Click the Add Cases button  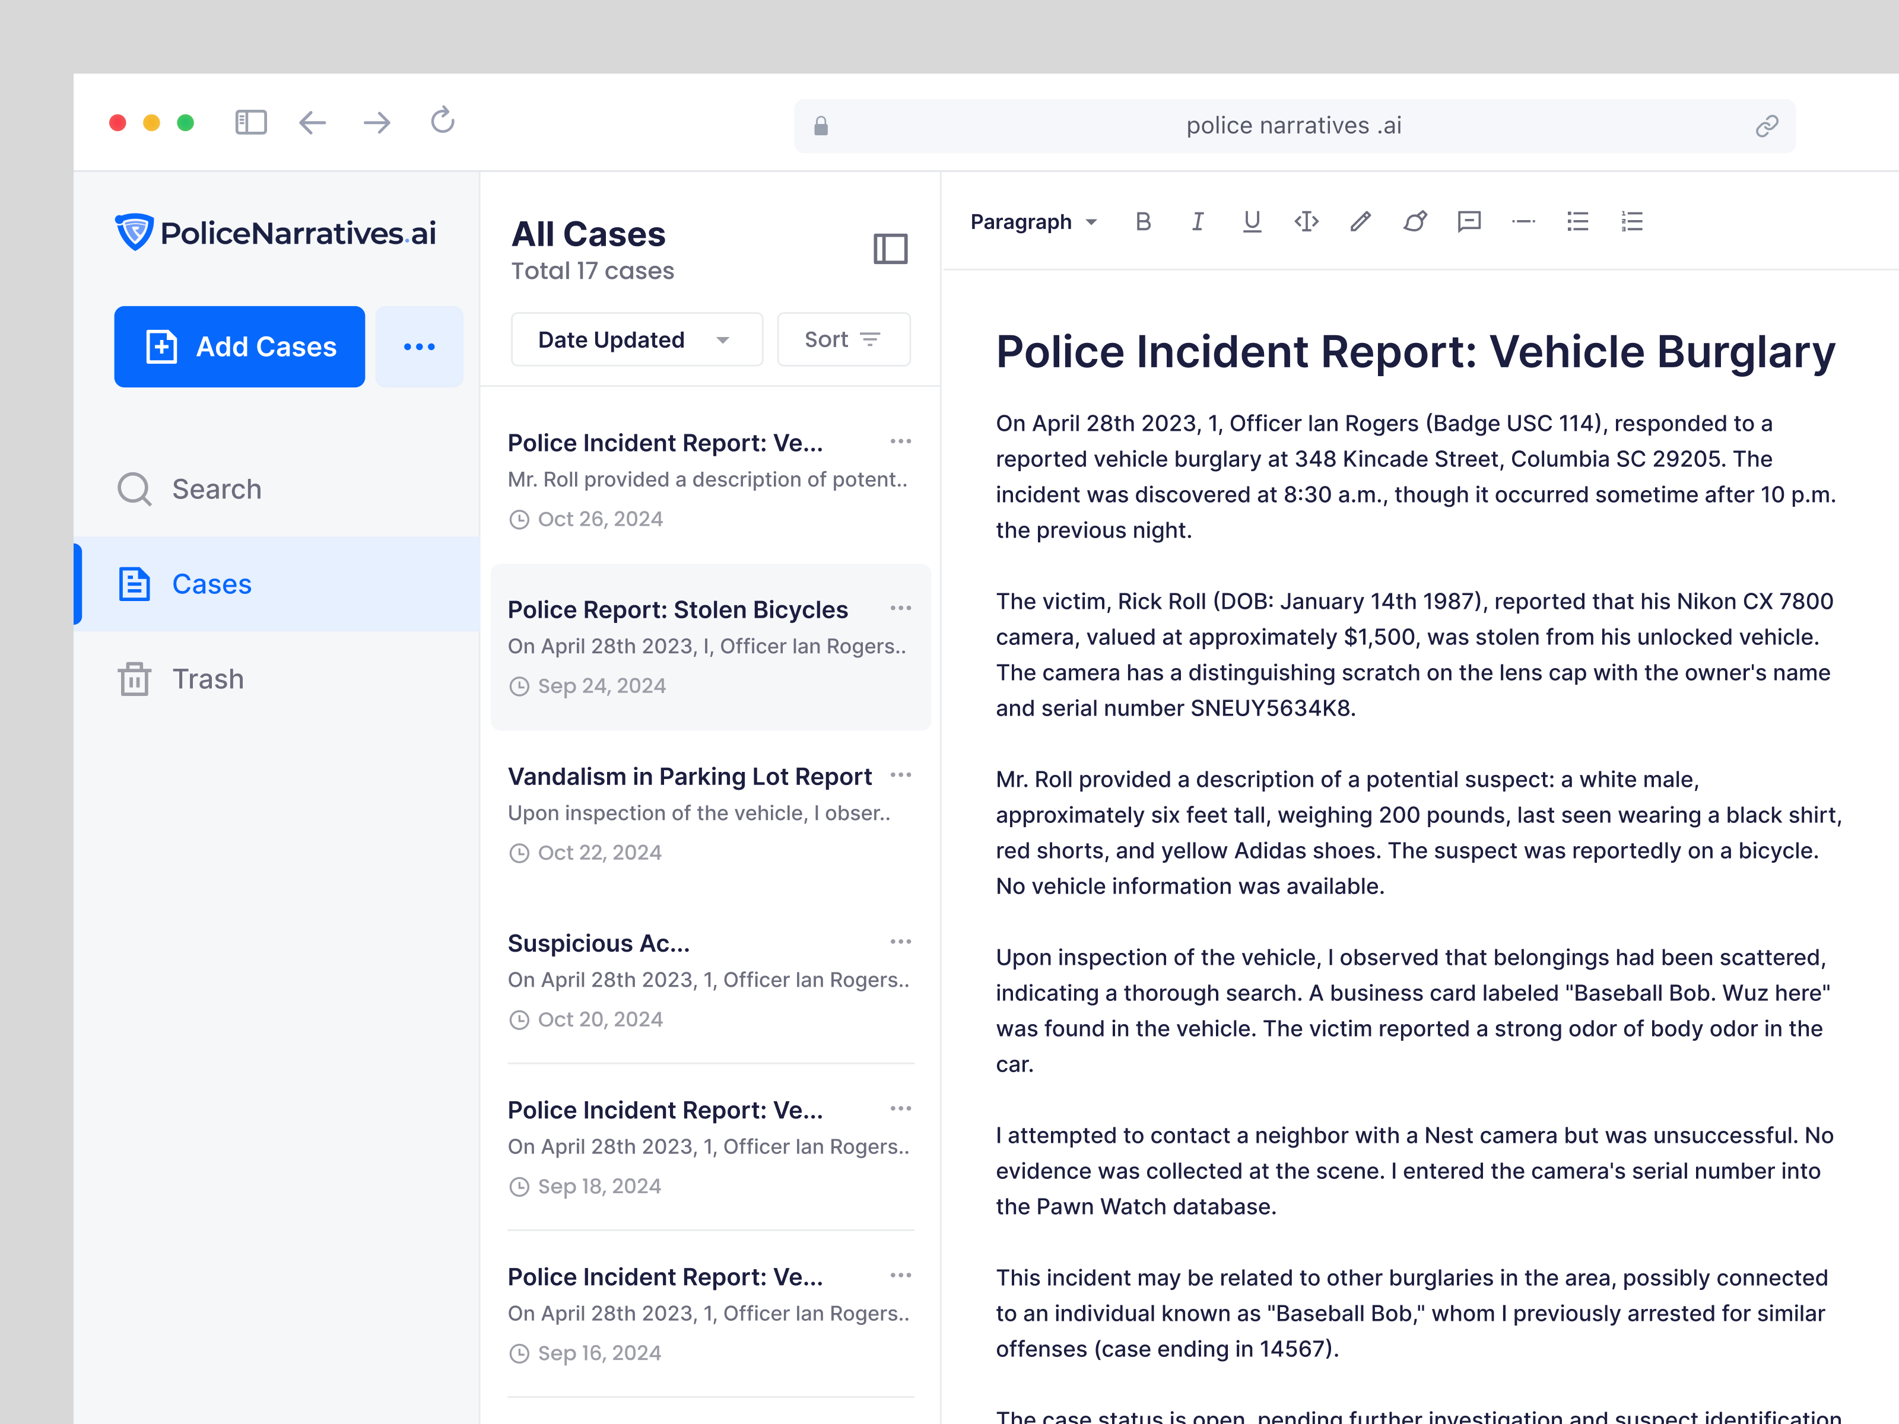click(239, 347)
